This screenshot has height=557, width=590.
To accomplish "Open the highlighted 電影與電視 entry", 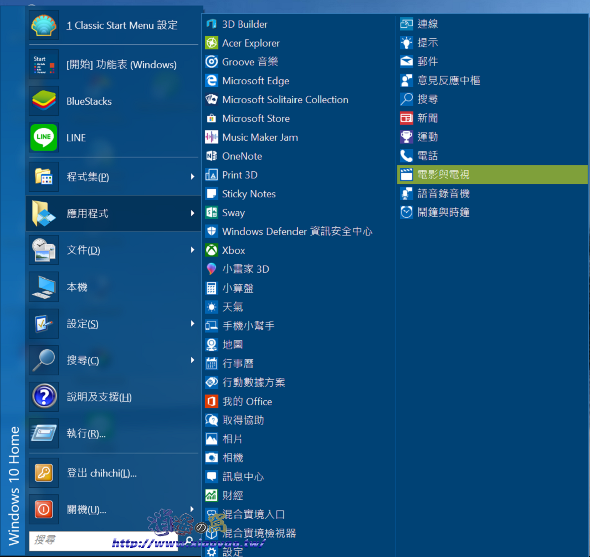I will [x=444, y=174].
